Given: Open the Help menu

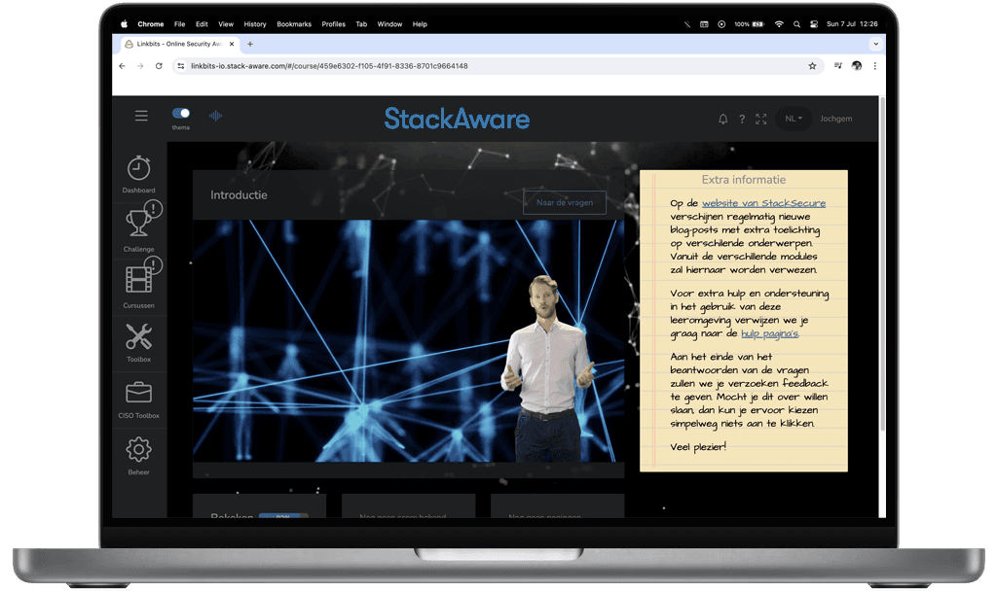Looking at the screenshot, I should tap(420, 24).
